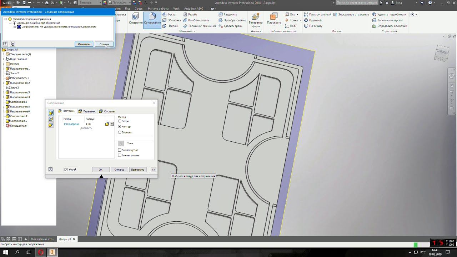Expand the Выдавливание1 tree node
The width and height of the screenshot is (457, 257).
[4, 69]
